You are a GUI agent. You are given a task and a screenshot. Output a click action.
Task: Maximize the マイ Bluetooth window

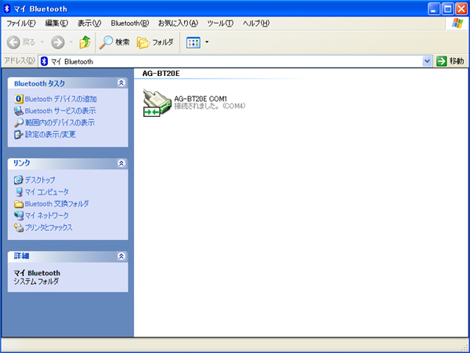pos(448,9)
